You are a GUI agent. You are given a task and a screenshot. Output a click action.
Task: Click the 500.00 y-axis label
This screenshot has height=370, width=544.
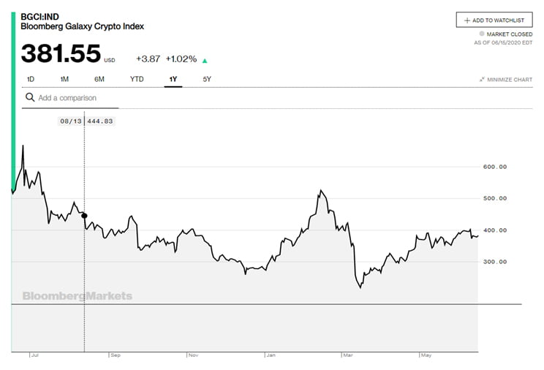(x=495, y=199)
